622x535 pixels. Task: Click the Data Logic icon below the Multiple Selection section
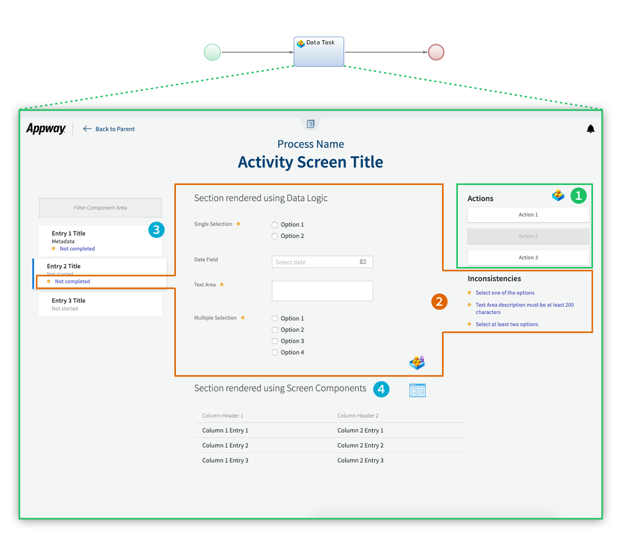click(417, 362)
